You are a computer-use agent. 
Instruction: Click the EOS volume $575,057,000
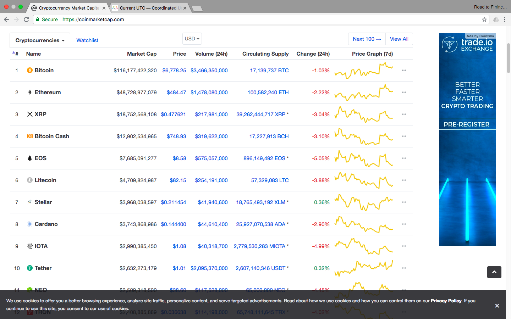(x=211, y=158)
